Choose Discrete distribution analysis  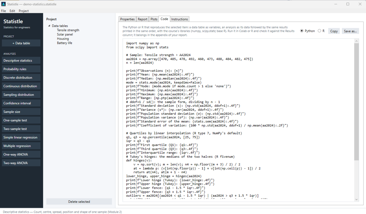(x=21, y=78)
